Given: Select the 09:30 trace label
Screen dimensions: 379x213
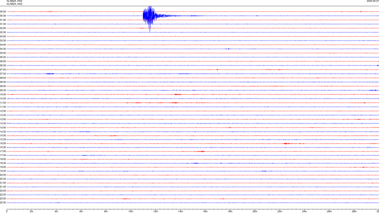Looking at the screenshot, I should click(x=3, y=90).
